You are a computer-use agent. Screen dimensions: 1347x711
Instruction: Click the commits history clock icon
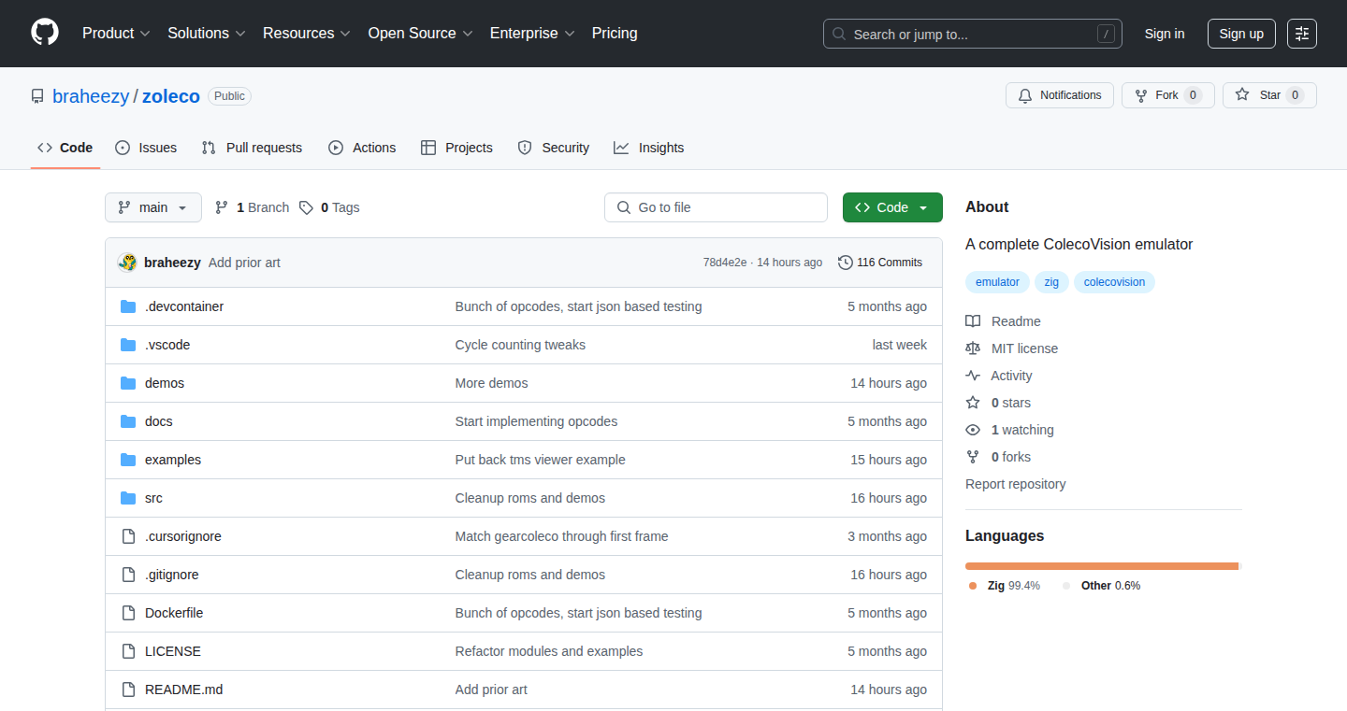tap(846, 263)
